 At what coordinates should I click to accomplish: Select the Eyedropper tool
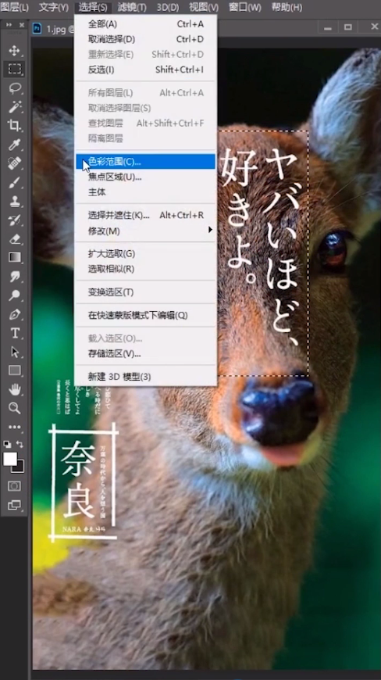click(x=14, y=145)
